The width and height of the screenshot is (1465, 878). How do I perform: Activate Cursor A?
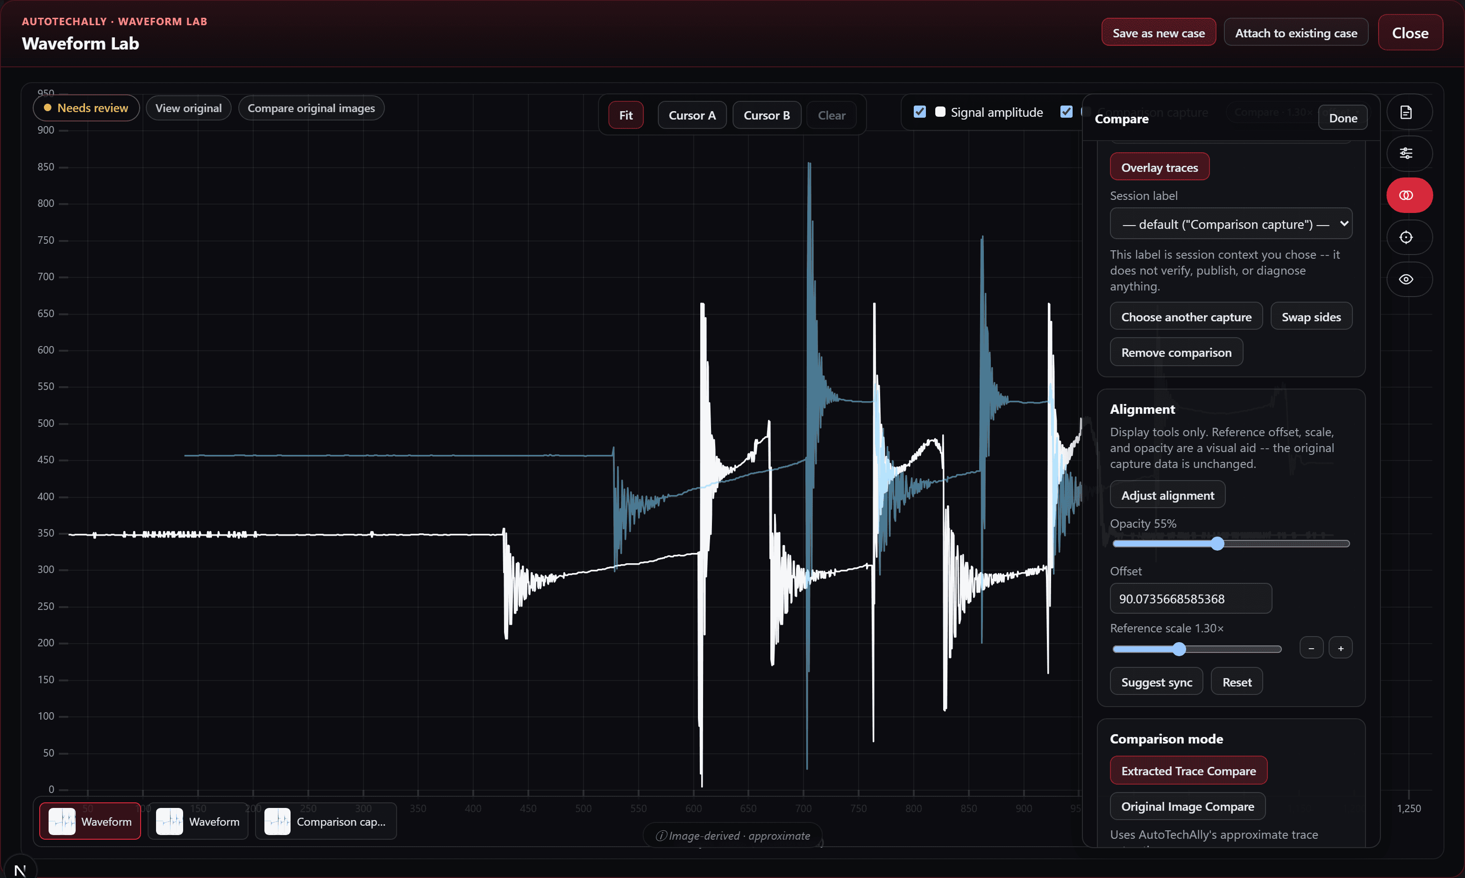692,115
